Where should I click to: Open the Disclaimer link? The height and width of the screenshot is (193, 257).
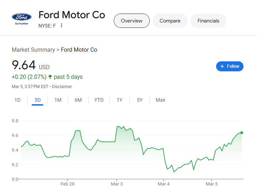click(62, 87)
